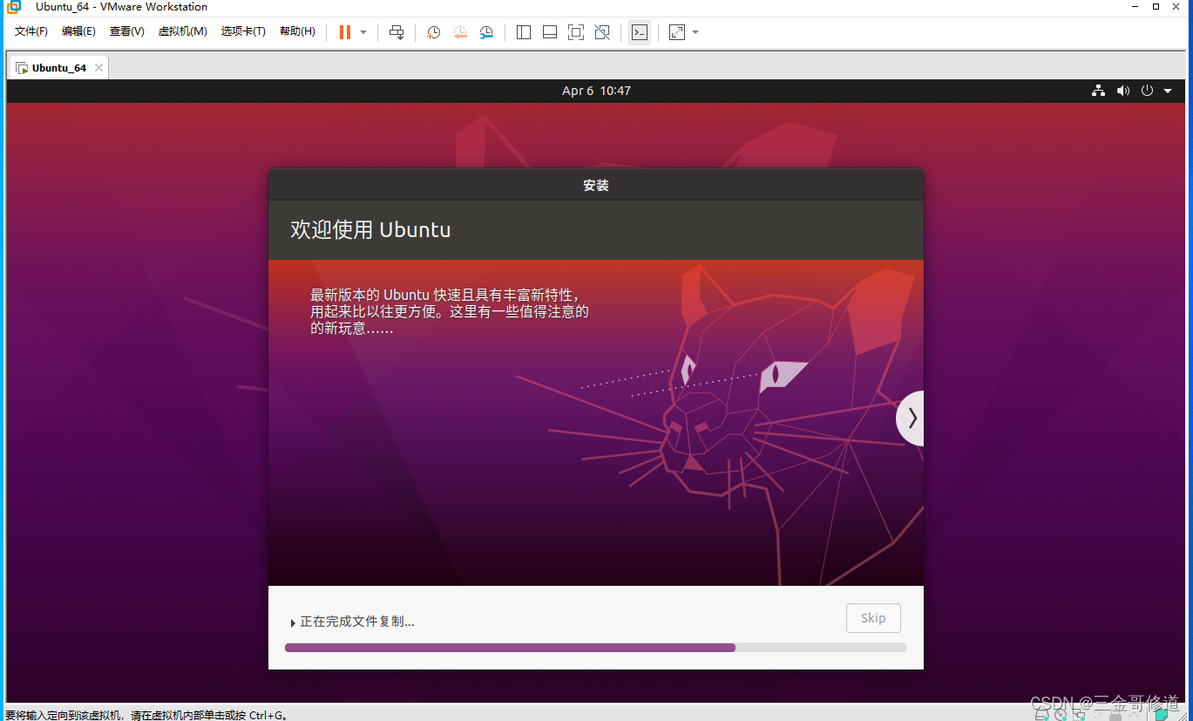Click the VMware Workstation icon in the title bar
This screenshot has height=721, width=1193.
(13, 7)
